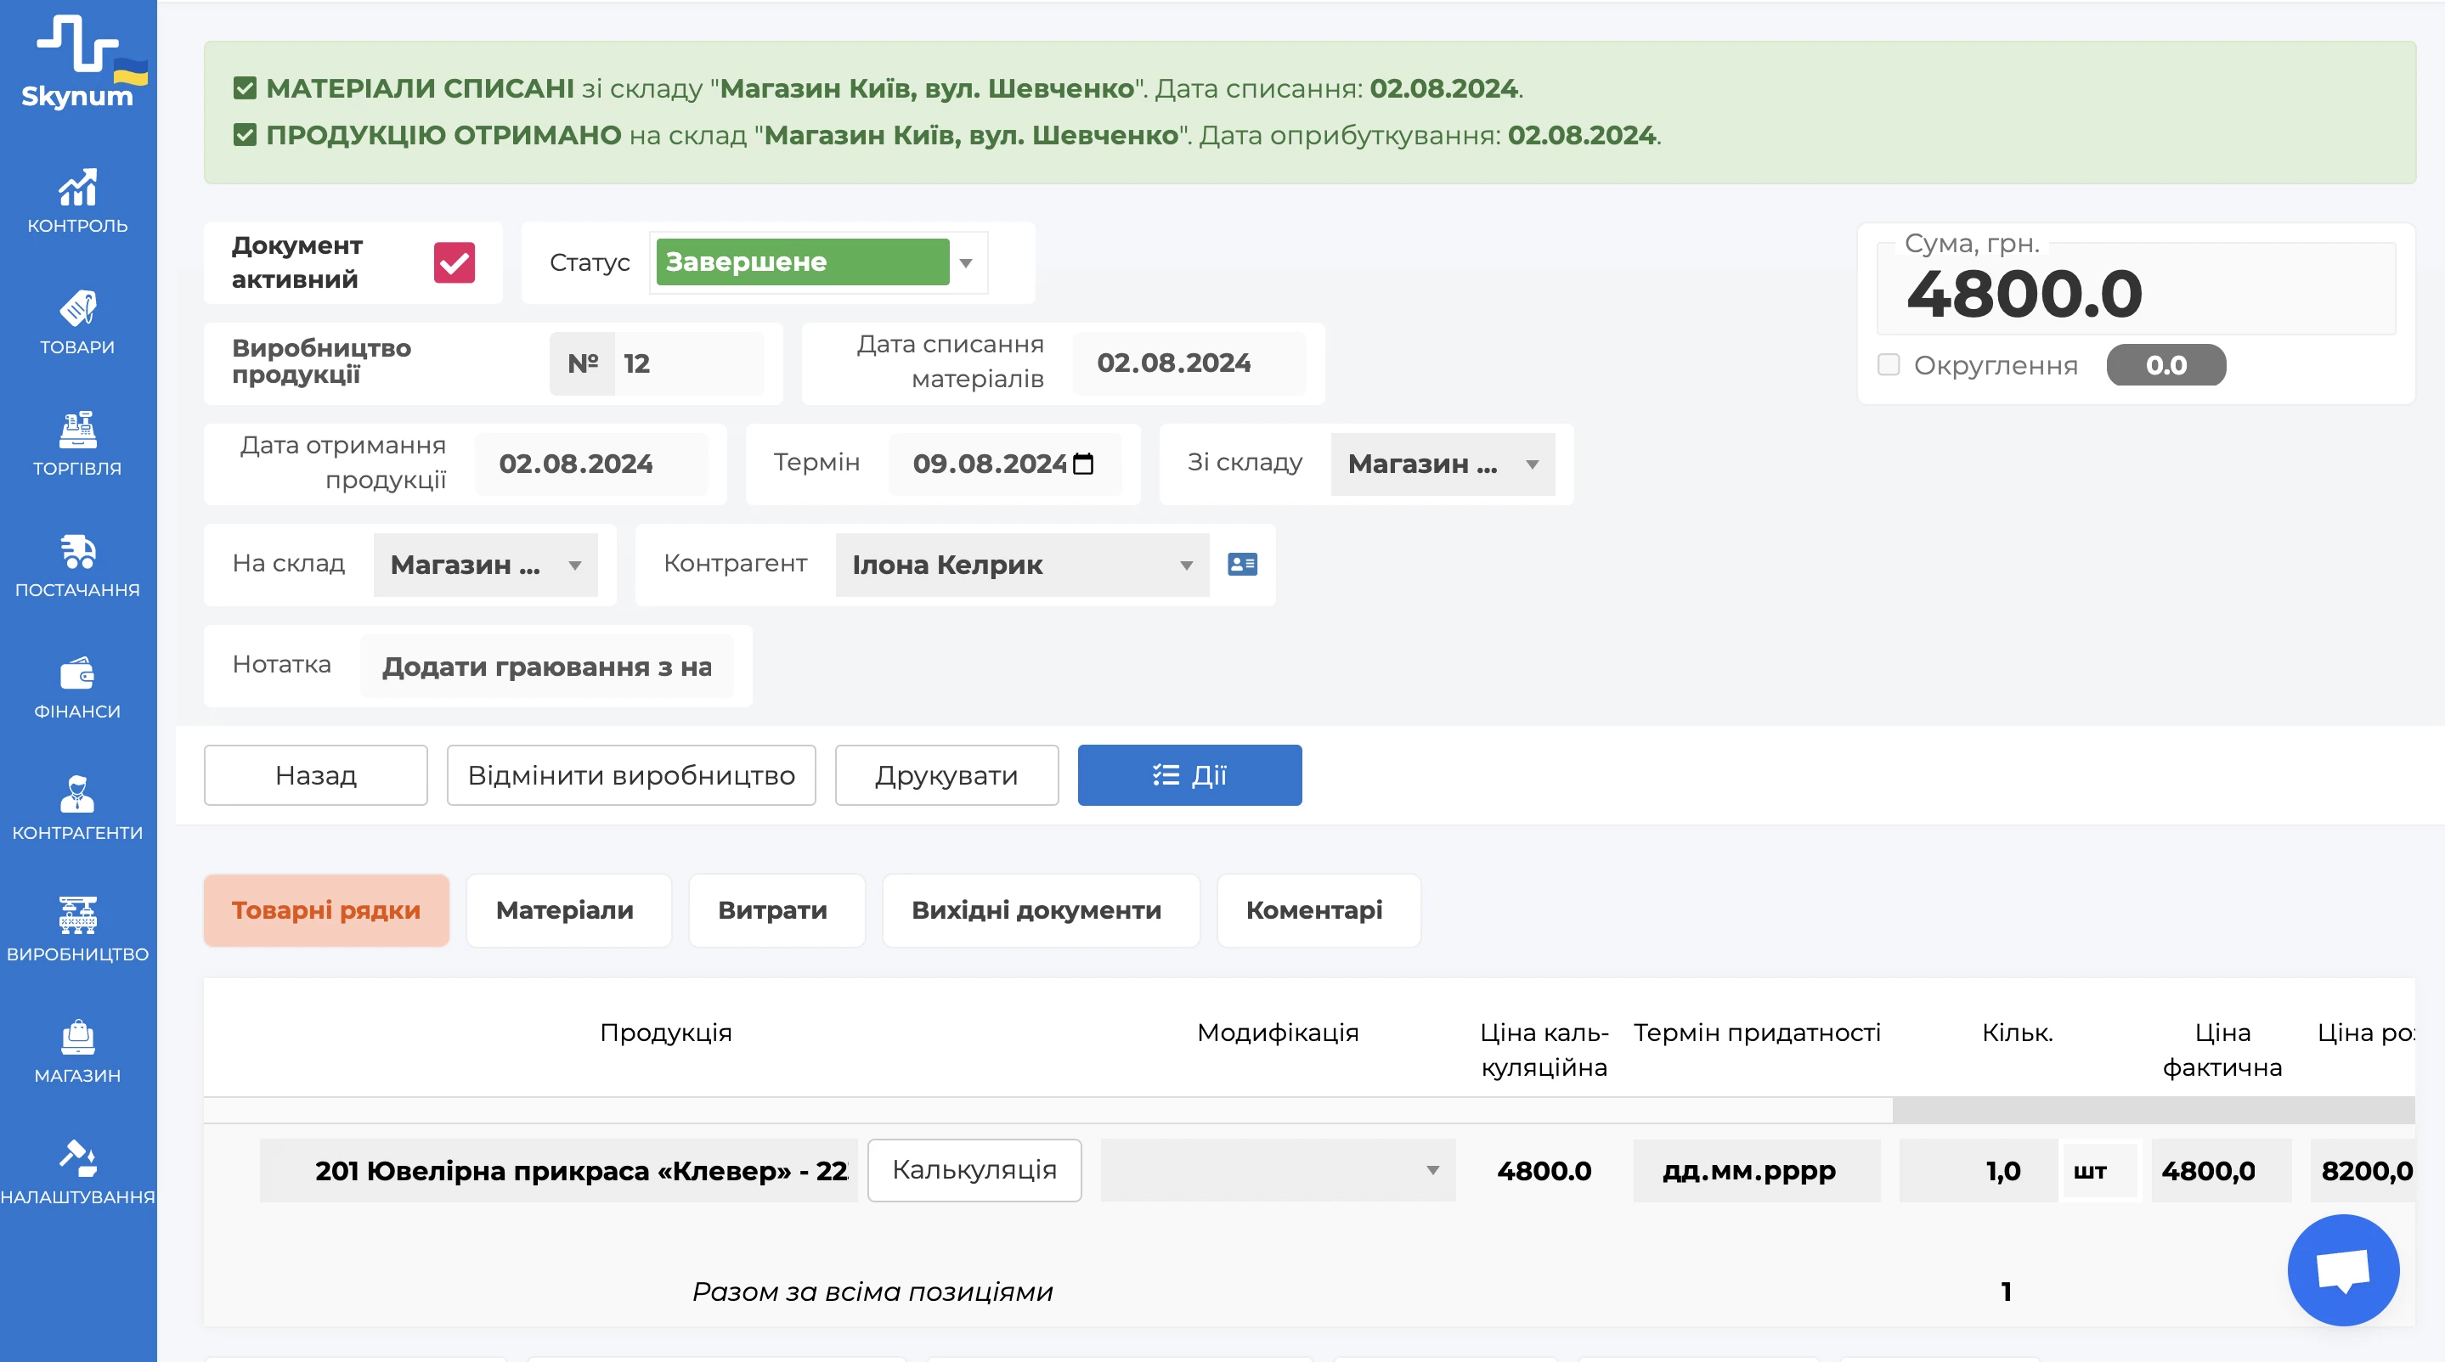Click the Нотатка input field
The width and height of the screenshot is (2445, 1362).
pos(547,667)
